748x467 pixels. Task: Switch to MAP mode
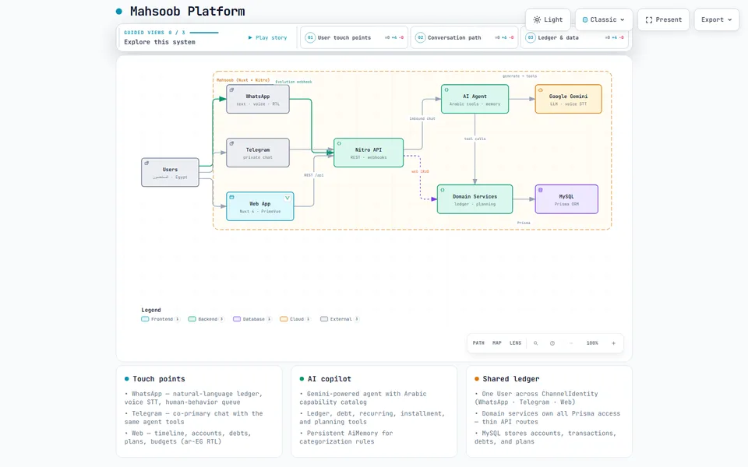click(x=497, y=343)
